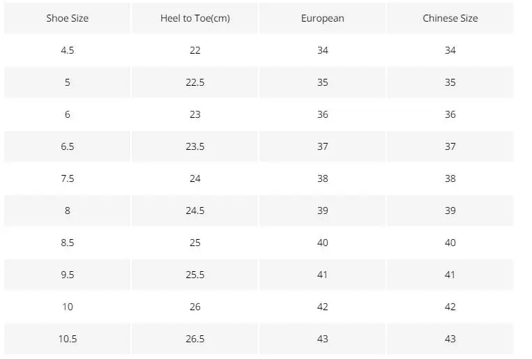Click shoe size 10.5 cell
This screenshot has width=532, height=359.
(x=68, y=339)
